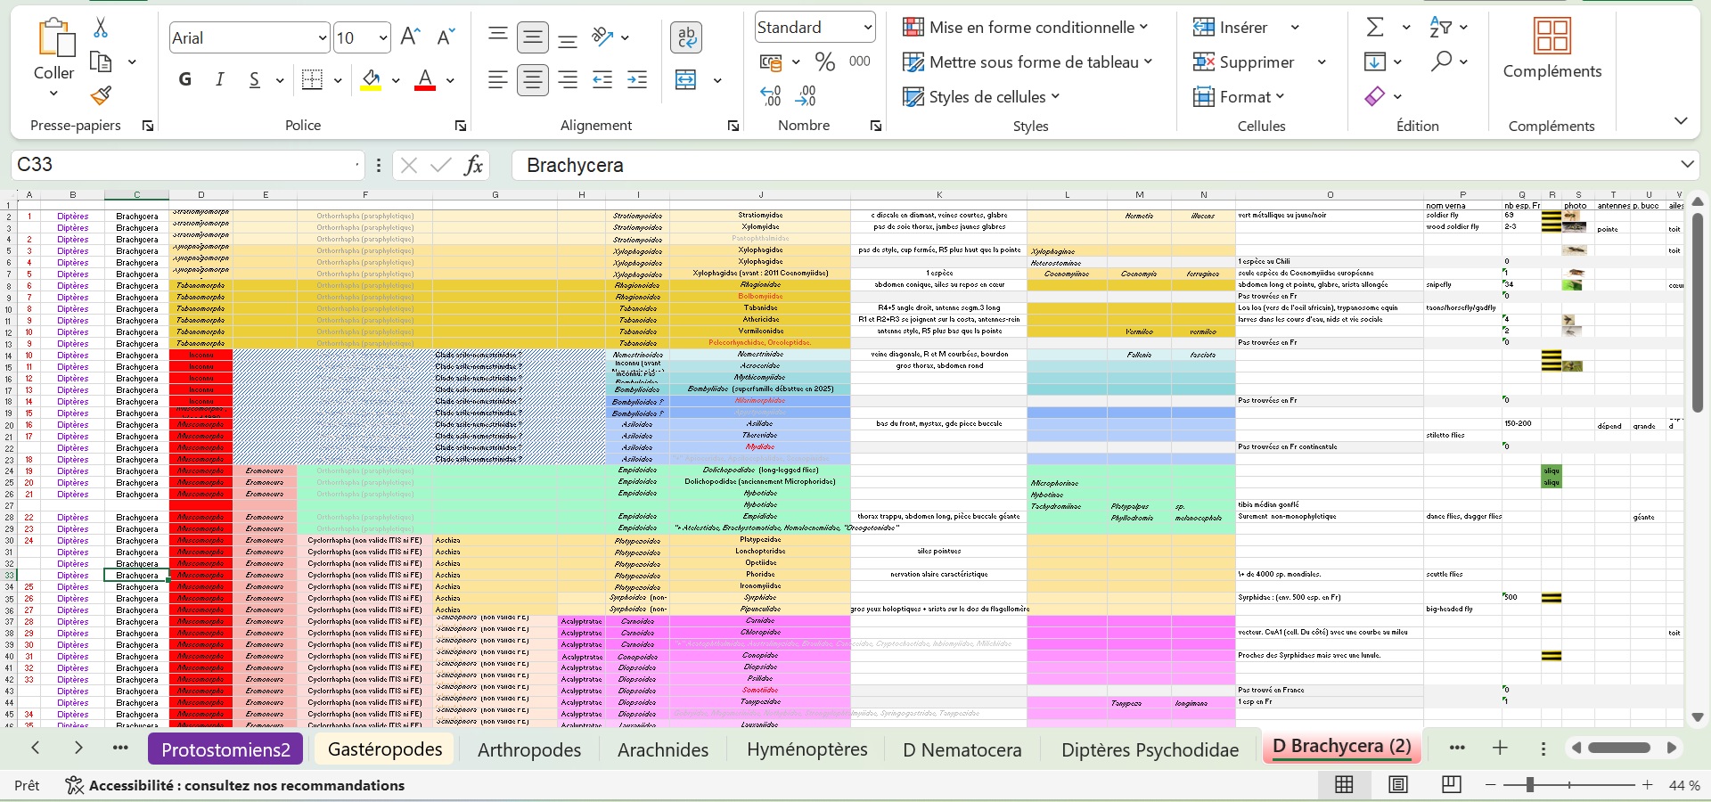Apply red font color A
Image resolution: width=1711 pixels, height=802 pixels.
point(426,80)
